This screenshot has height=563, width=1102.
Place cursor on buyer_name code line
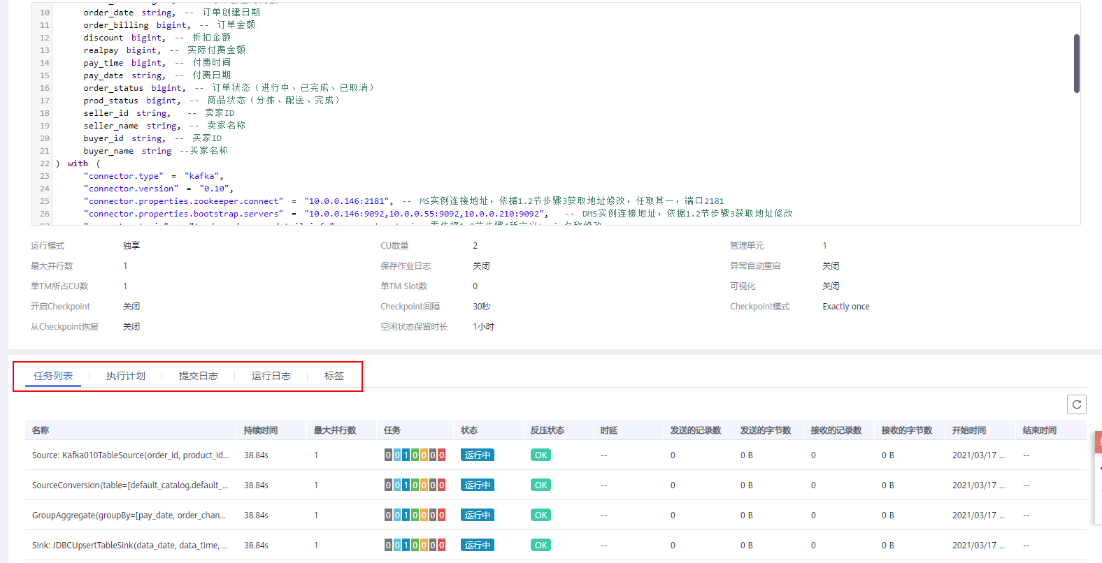coord(155,151)
